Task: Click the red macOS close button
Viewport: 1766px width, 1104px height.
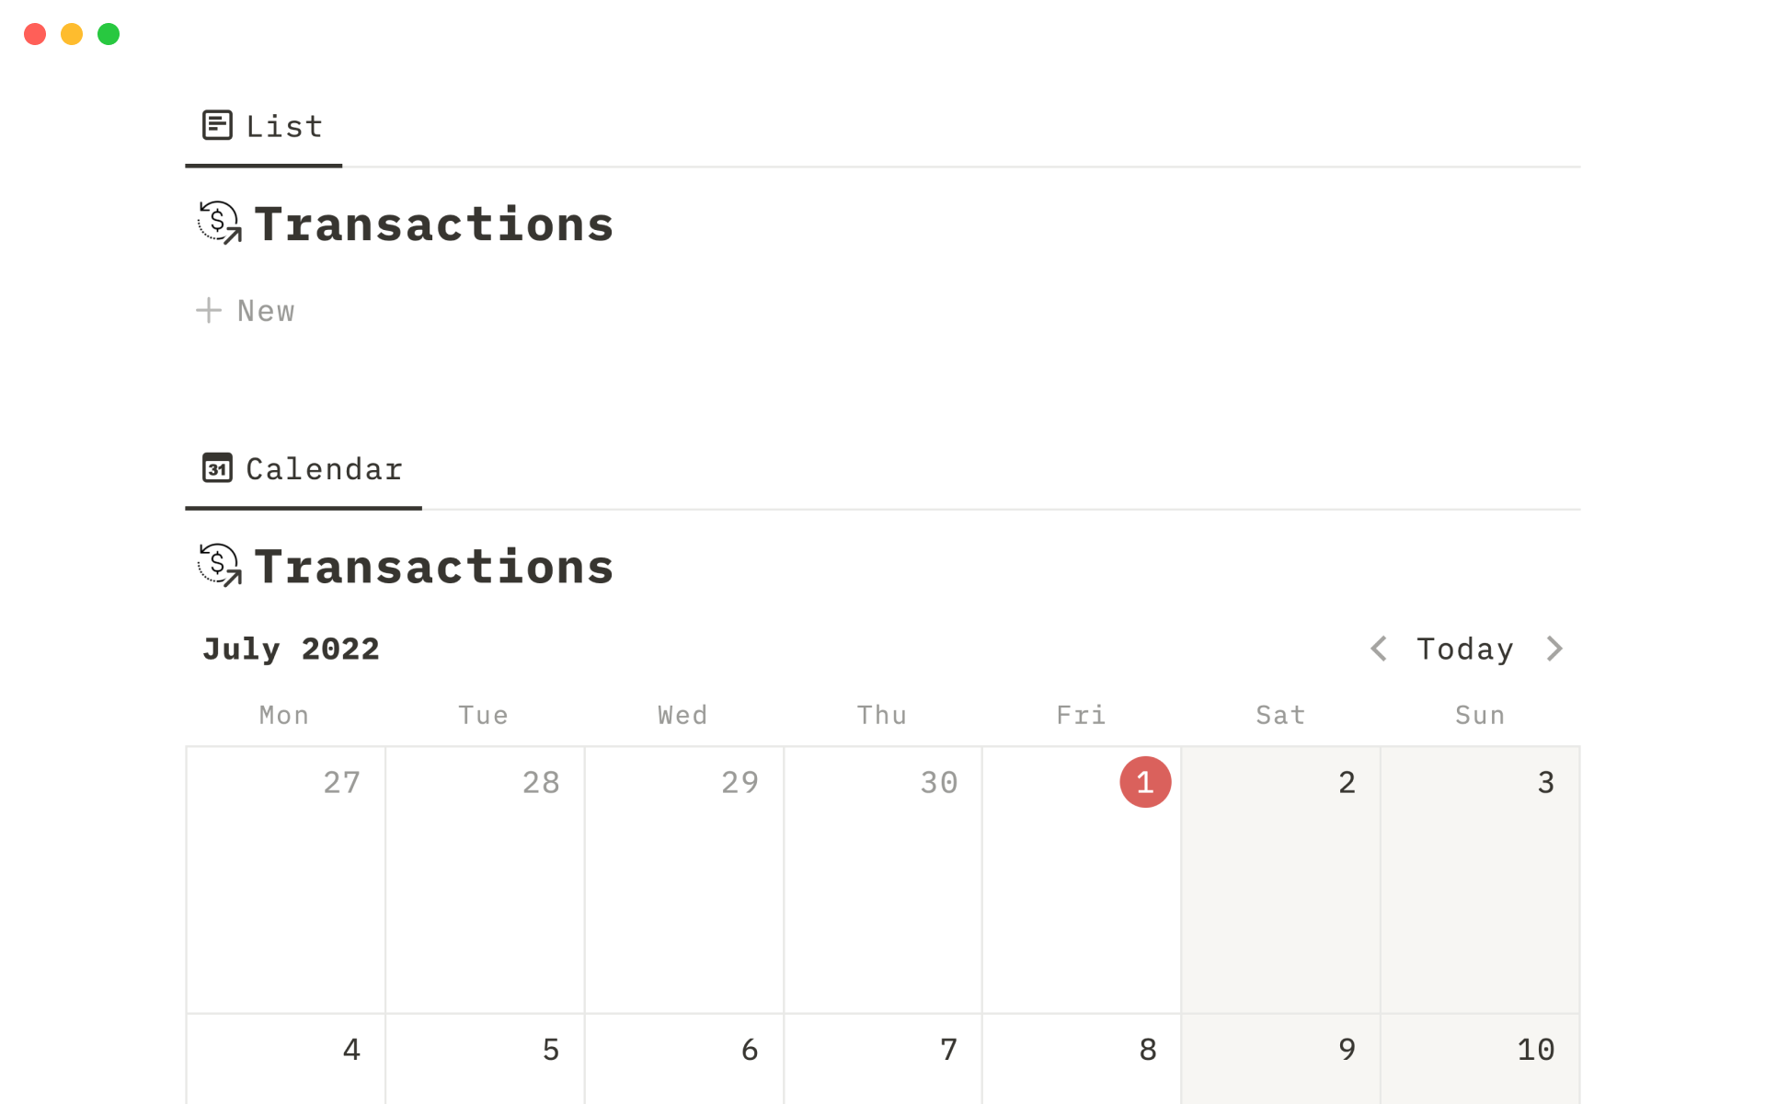Action: click(x=35, y=34)
